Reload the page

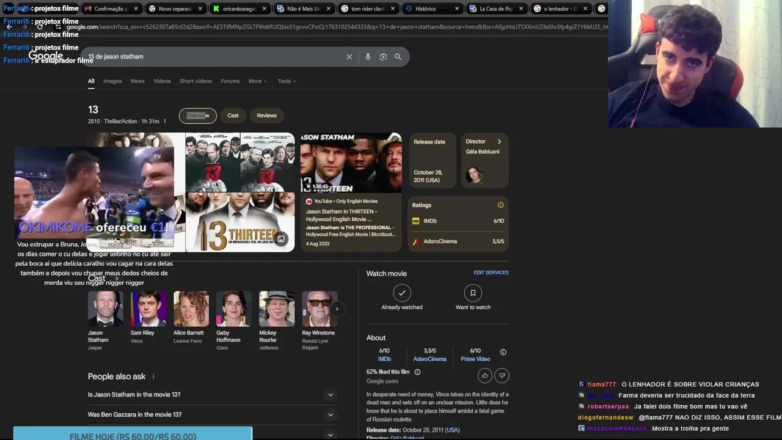click(40, 27)
